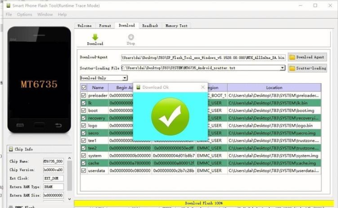Screen dimensions: 338x208
Task: Switch to the Memory Test tab
Action: coord(176,26)
